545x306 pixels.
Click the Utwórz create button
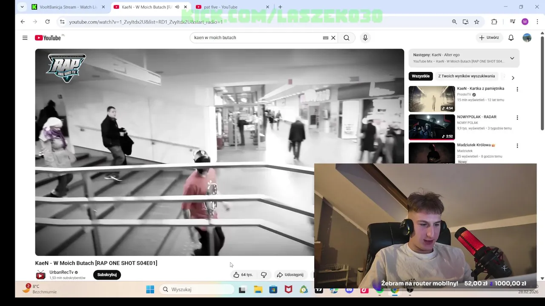click(x=489, y=38)
